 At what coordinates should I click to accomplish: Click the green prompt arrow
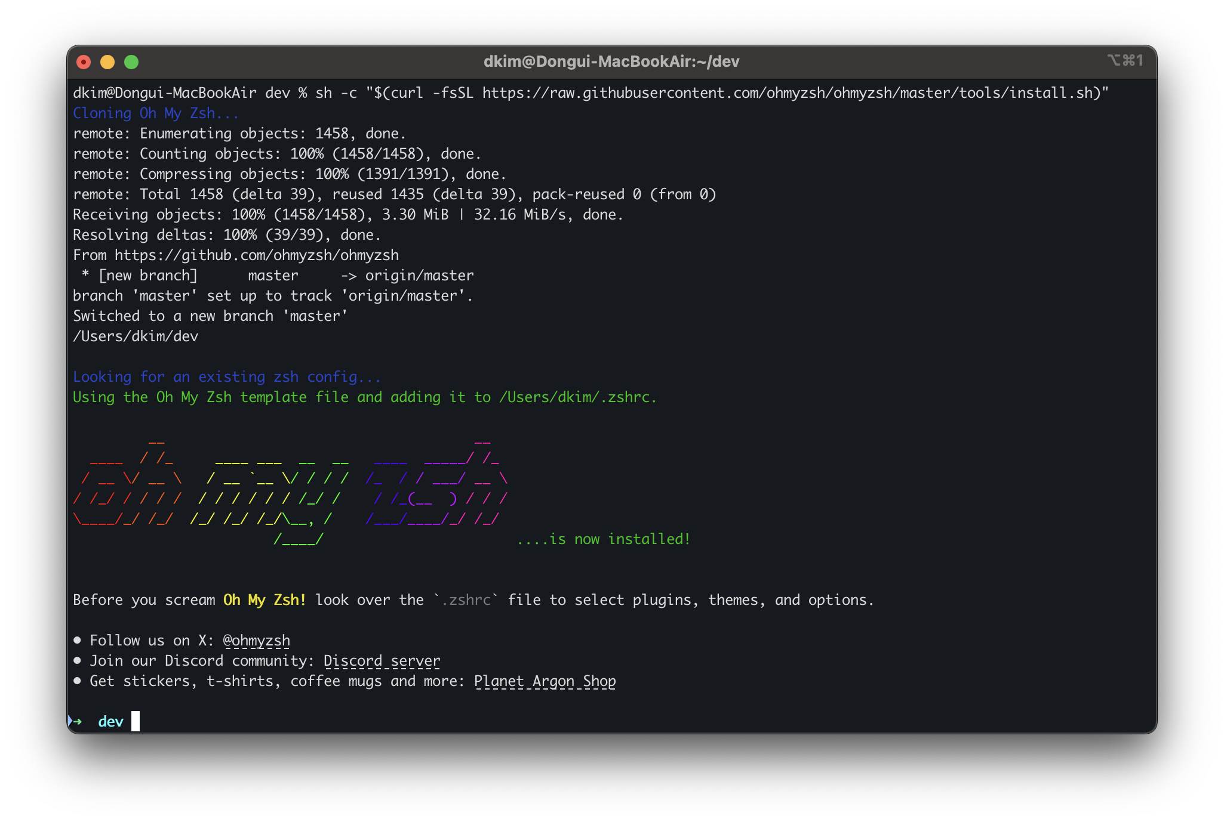click(78, 722)
